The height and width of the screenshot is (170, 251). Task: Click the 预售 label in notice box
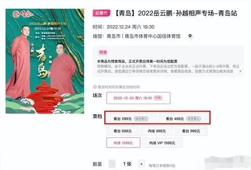[x=103, y=52]
